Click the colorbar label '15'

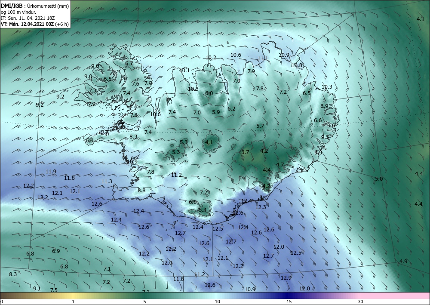coord(289,302)
